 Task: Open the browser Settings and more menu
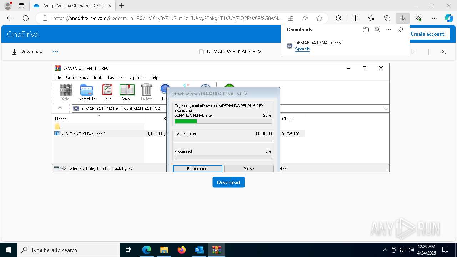[x=434, y=18]
